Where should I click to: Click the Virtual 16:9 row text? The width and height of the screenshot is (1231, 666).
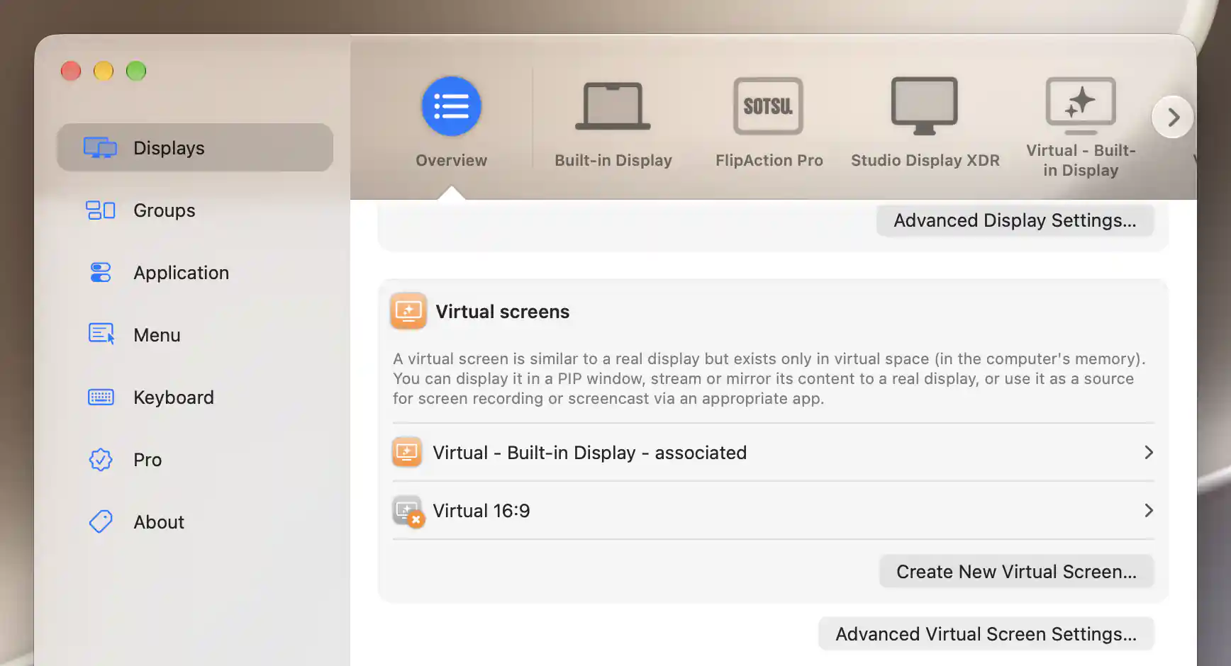(x=481, y=511)
